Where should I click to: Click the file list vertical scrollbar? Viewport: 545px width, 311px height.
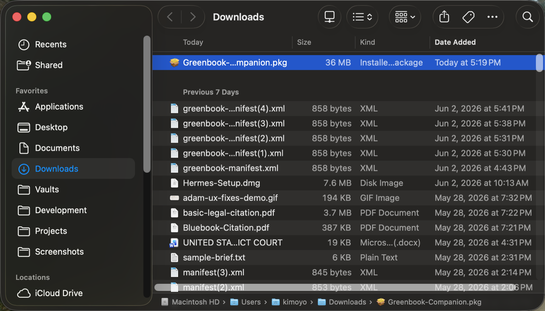(x=539, y=63)
